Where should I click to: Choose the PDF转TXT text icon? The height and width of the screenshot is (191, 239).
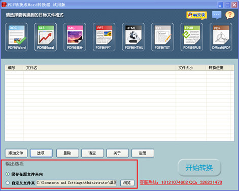tap(162, 37)
